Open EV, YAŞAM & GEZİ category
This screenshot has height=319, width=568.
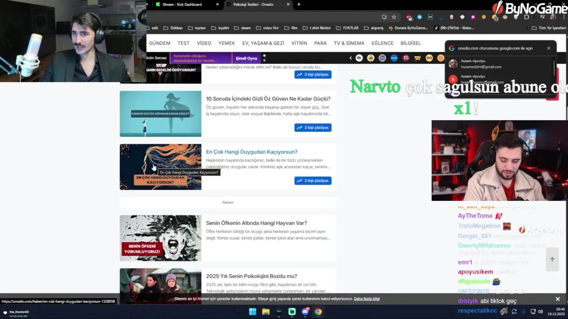pyautogui.click(x=263, y=43)
